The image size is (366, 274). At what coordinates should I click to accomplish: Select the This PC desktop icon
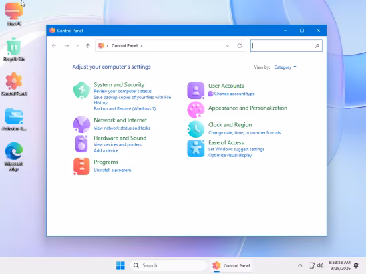[x=14, y=14]
